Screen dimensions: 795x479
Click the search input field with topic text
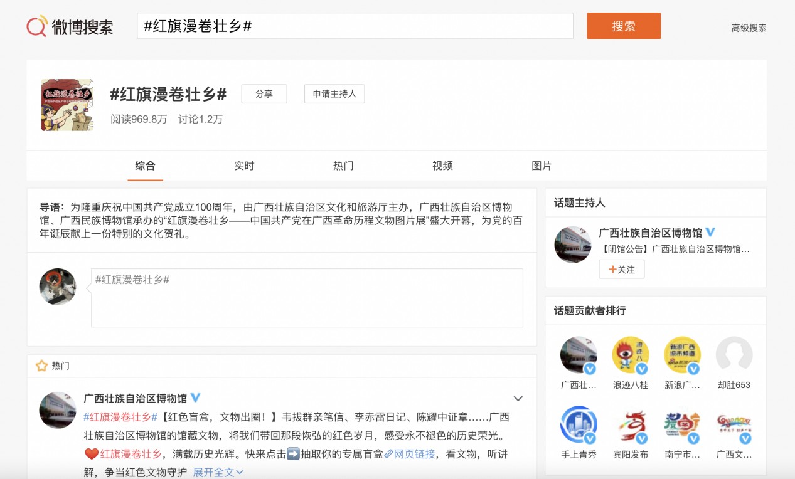[x=355, y=26]
